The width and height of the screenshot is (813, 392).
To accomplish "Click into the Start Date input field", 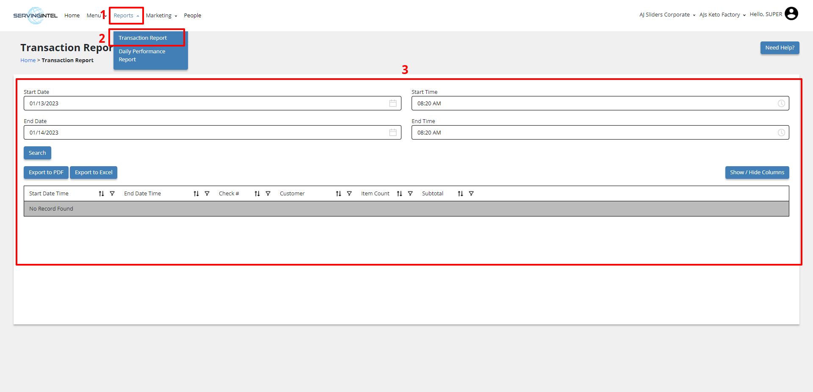I will click(203, 104).
